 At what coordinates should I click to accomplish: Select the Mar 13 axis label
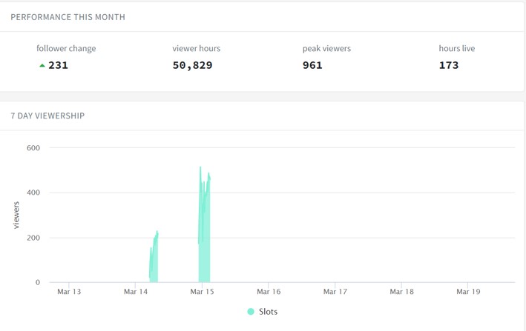click(x=69, y=292)
